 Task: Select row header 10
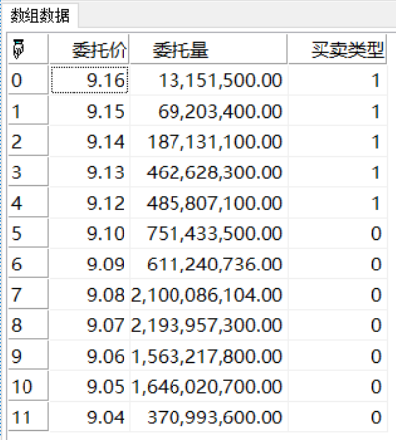28,386
